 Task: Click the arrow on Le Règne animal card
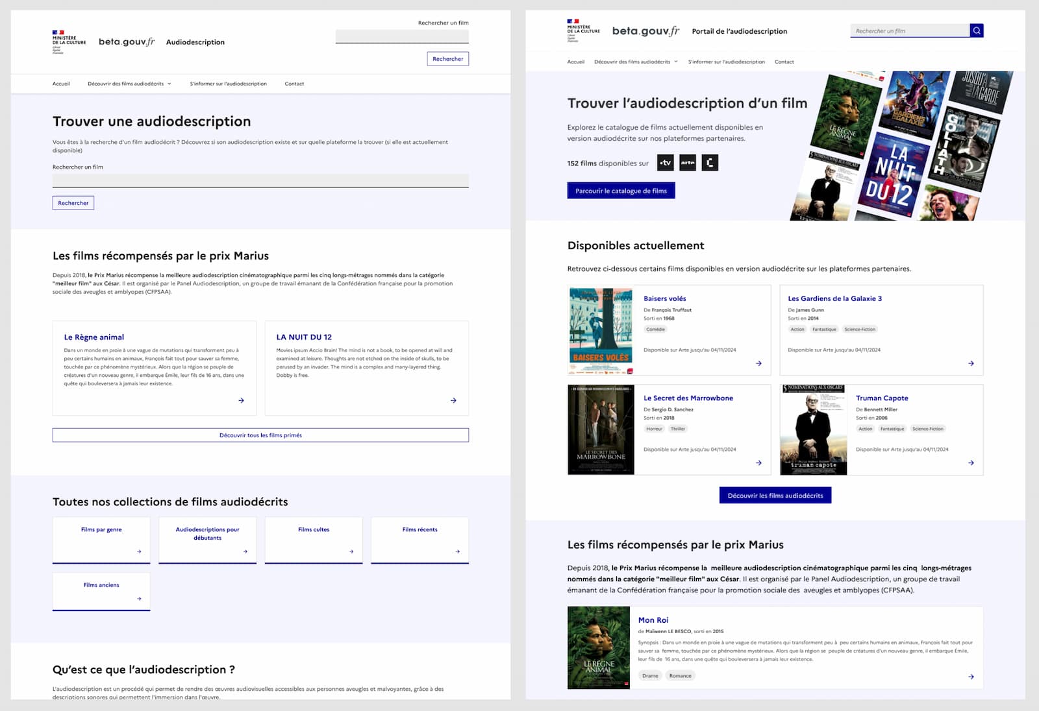(x=241, y=400)
